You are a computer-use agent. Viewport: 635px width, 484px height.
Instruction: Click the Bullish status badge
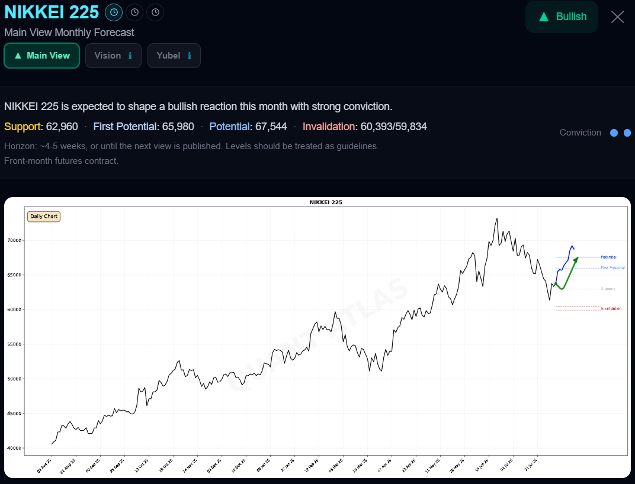562,17
